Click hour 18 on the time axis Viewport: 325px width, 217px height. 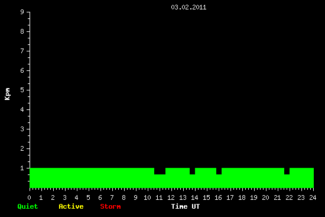[242, 197]
